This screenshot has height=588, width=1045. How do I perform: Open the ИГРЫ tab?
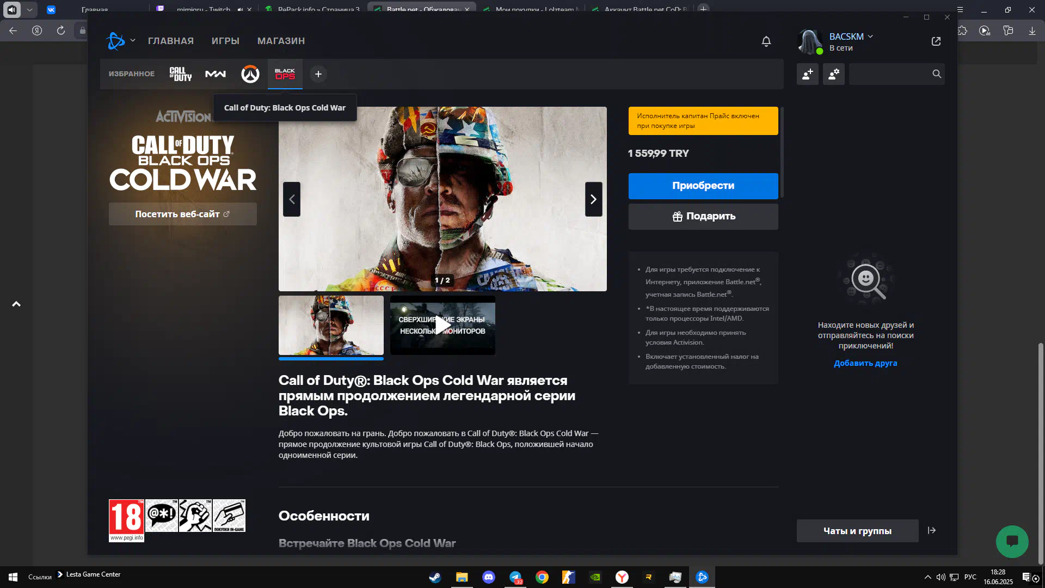pyautogui.click(x=225, y=41)
